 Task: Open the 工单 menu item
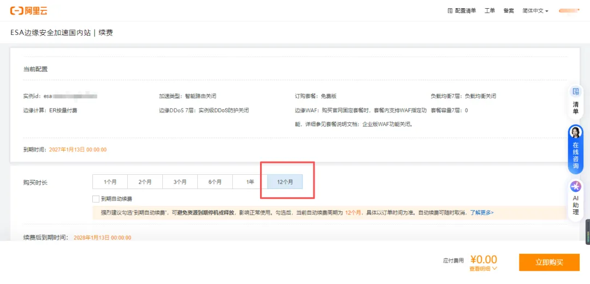pos(489,11)
